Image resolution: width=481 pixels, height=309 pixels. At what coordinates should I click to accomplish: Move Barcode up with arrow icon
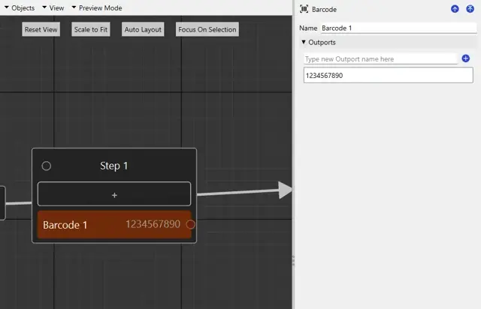455,9
